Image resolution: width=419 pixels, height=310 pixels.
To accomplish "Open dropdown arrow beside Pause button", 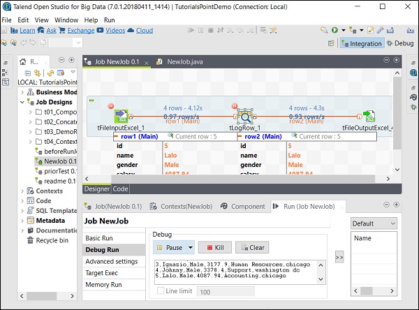I will pyautogui.click(x=191, y=248).
